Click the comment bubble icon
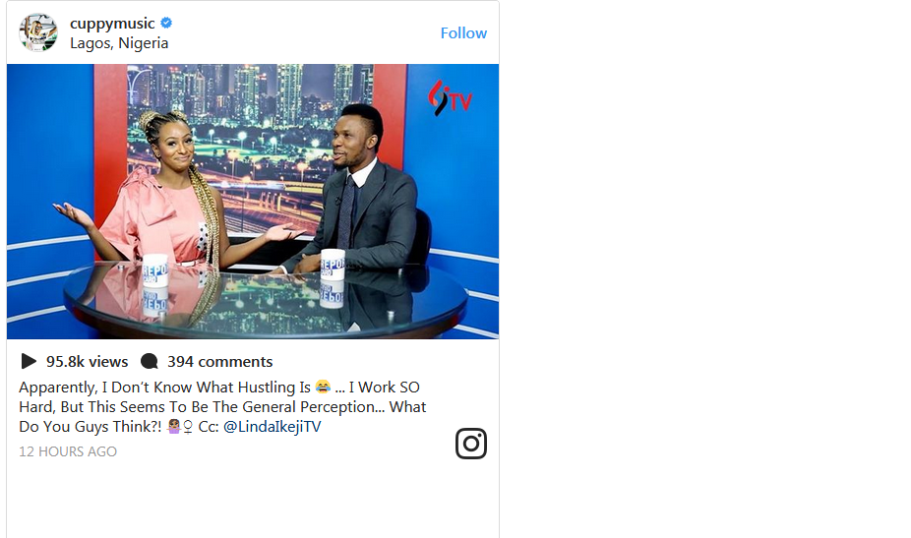The width and height of the screenshot is (911, 538). point(150,361)
